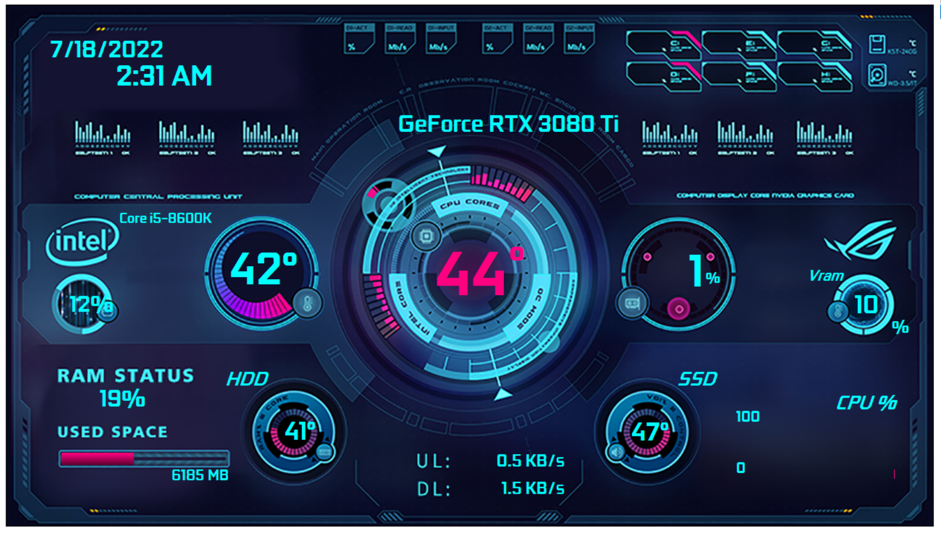Click the fan icon beside Vram gauge

(838, 311)
